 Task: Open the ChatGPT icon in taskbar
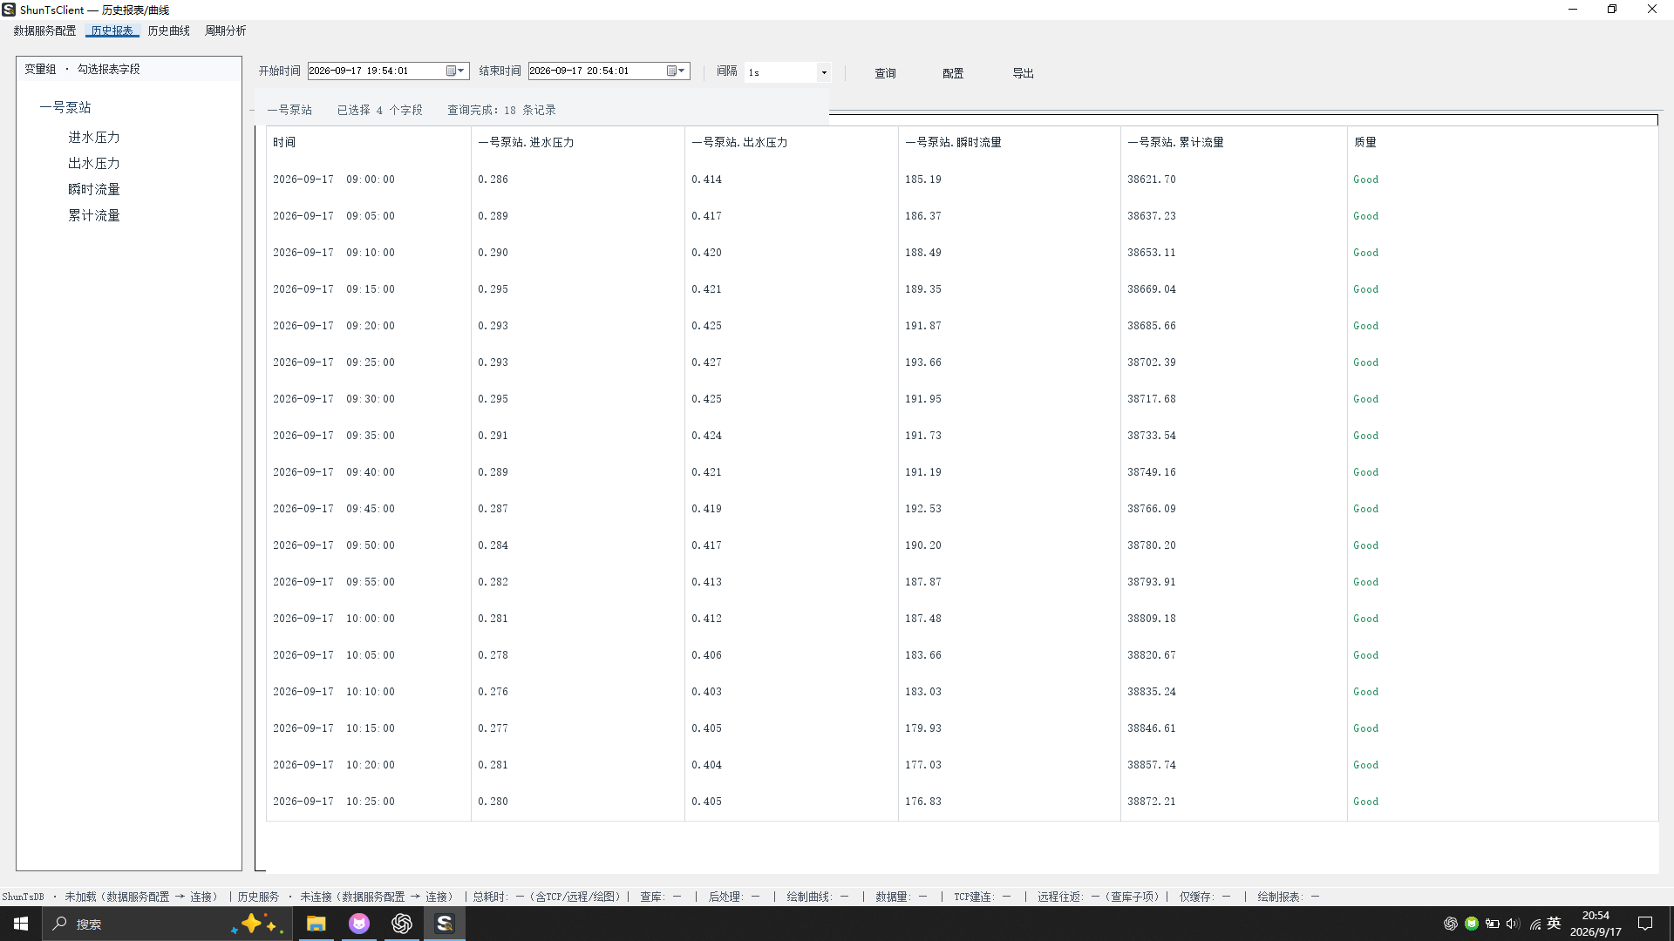tap(401, 924)
